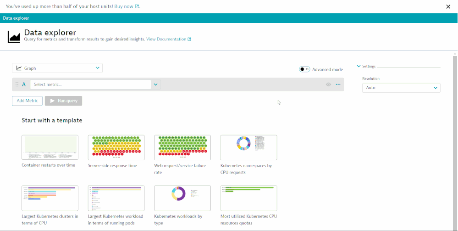Click the Data explorer chart icon

(x=14, y=36)
